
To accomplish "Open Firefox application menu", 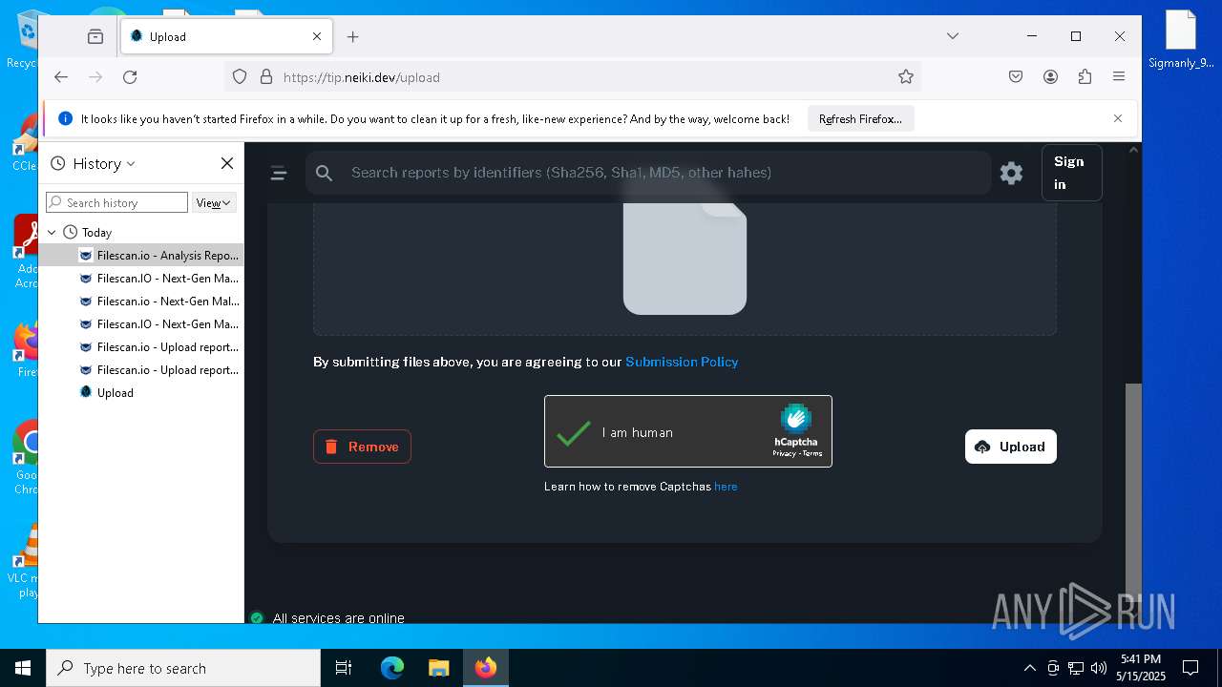I will coord(1119,77).
